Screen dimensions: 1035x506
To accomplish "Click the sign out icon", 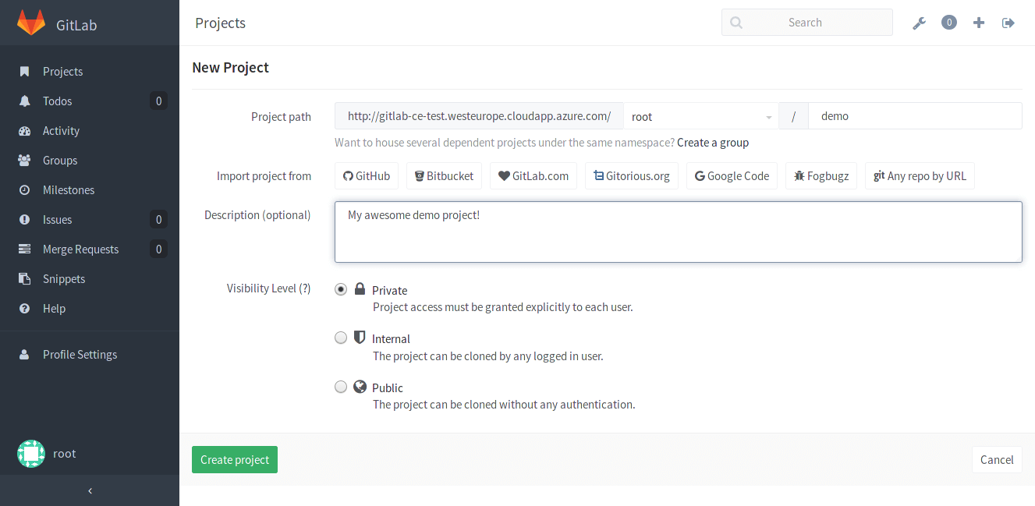I will [x=1008, y=22].
